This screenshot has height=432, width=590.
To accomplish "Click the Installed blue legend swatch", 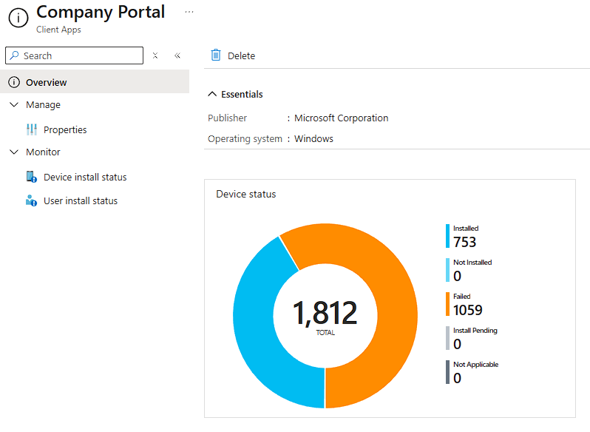I will coord(448,236).
